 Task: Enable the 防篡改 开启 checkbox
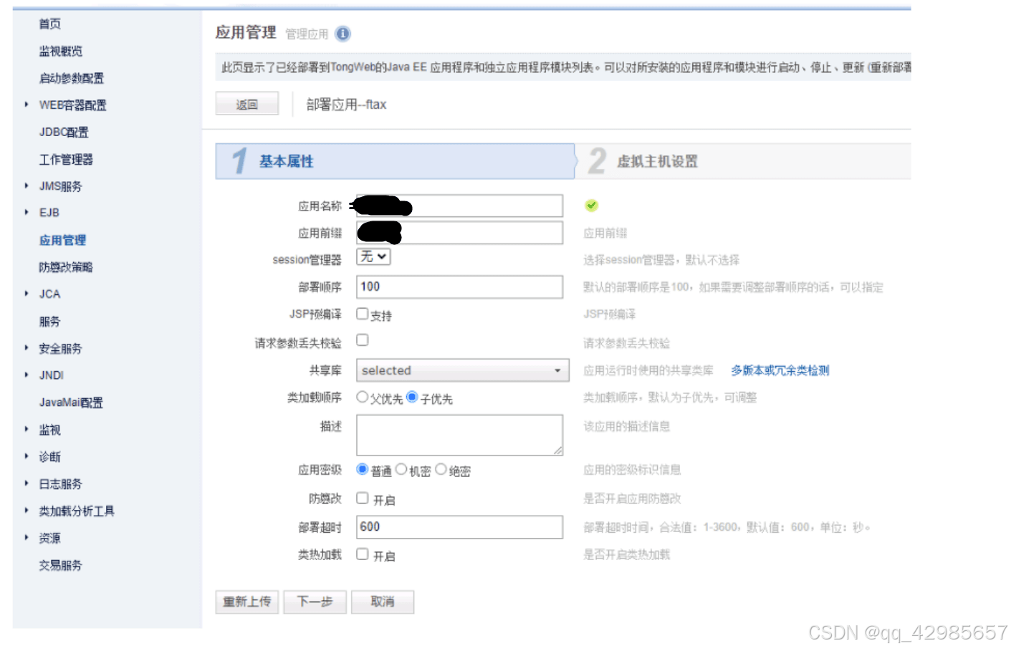pyautogui.click(x=363, y=499)
